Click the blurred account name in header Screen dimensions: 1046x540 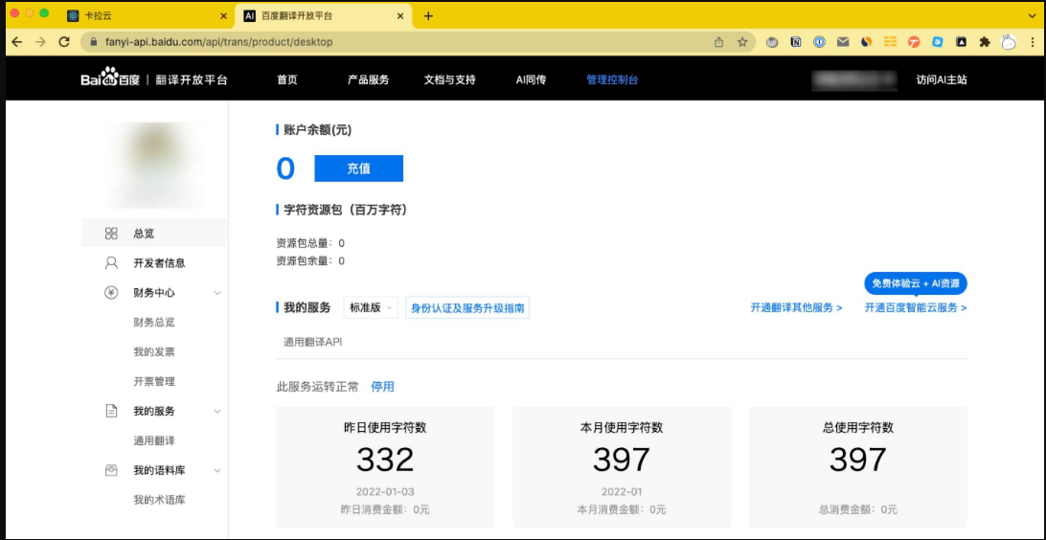(x=854, y=79)
